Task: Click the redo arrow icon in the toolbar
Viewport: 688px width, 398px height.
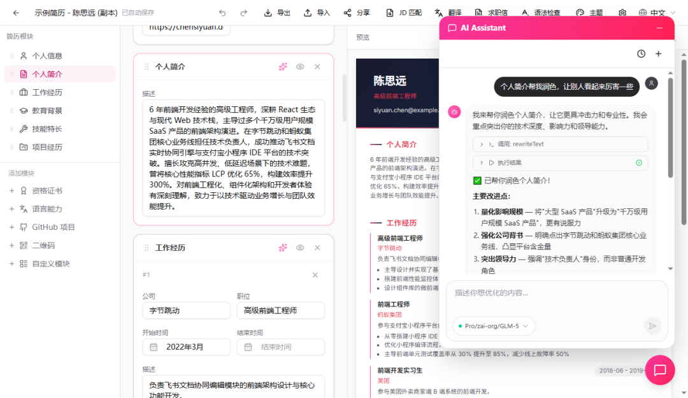Action: click(243, 13)
